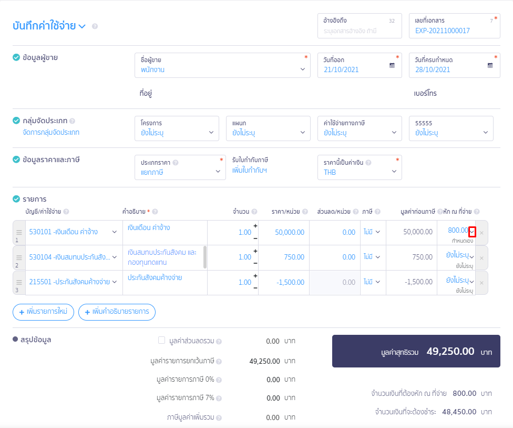Click help icon beside ราคา/หน่วย column

(305, 212)
